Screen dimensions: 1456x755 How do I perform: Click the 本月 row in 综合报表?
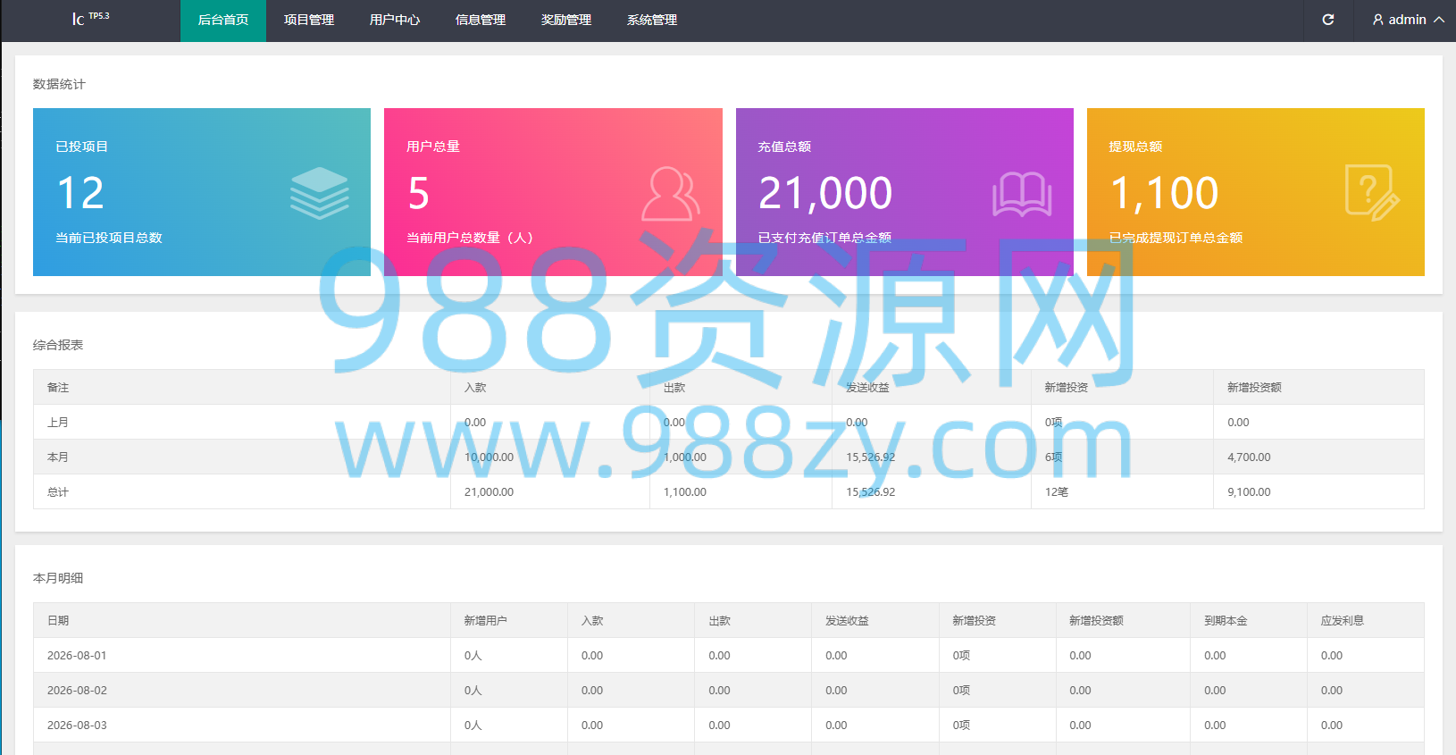(x=729, y=457)
